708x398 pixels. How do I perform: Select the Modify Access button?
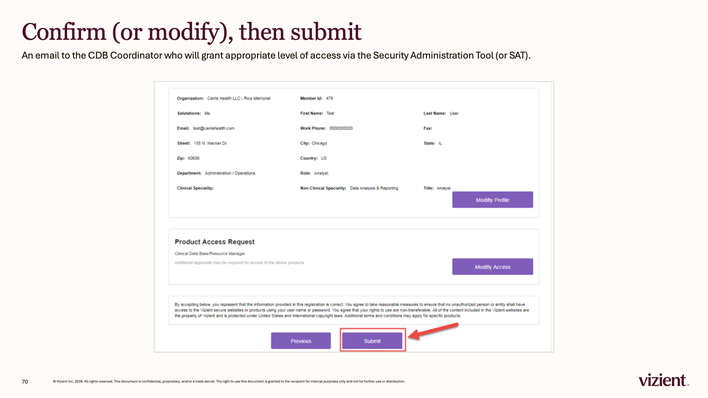pos(493,267)
